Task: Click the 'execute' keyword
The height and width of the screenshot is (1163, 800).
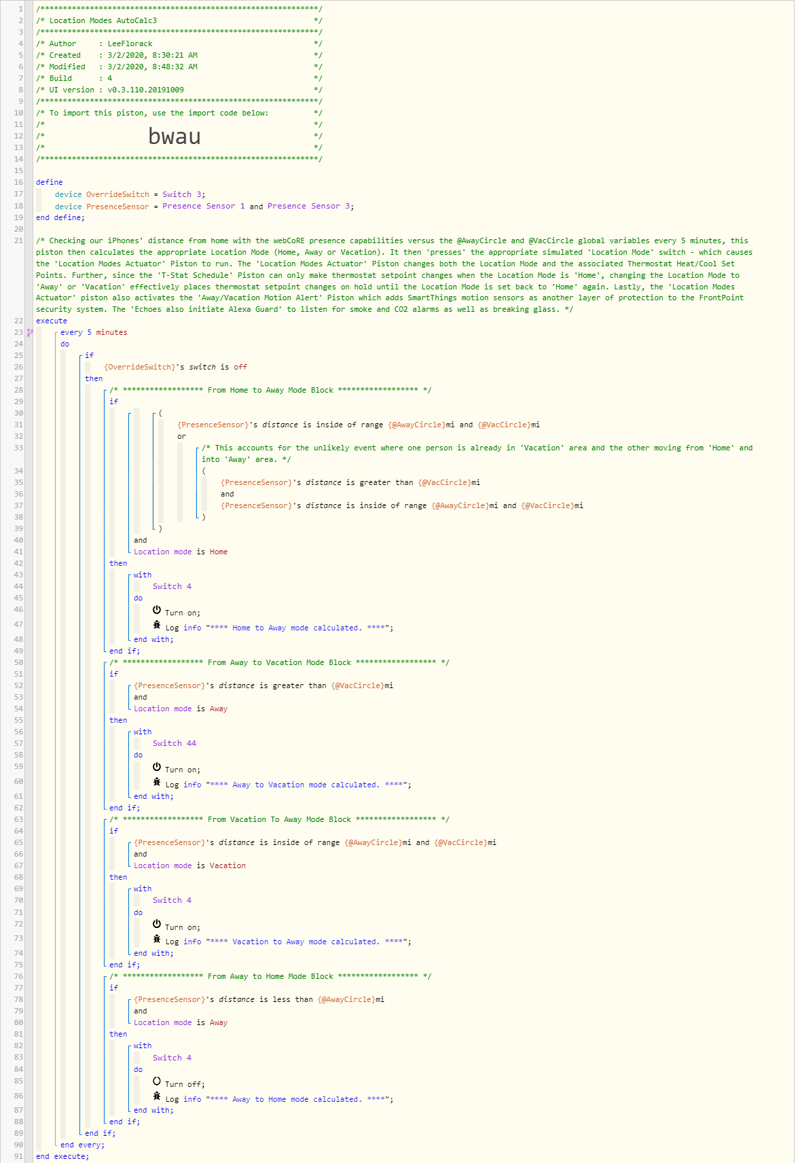Action: point(52,321)
